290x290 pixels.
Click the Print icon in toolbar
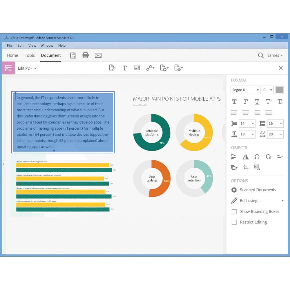click(x=86, y=55)
